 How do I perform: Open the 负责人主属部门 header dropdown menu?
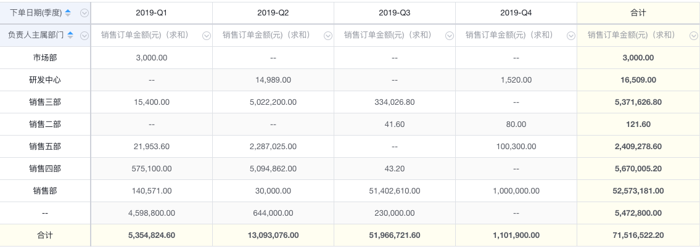point(84,36)
